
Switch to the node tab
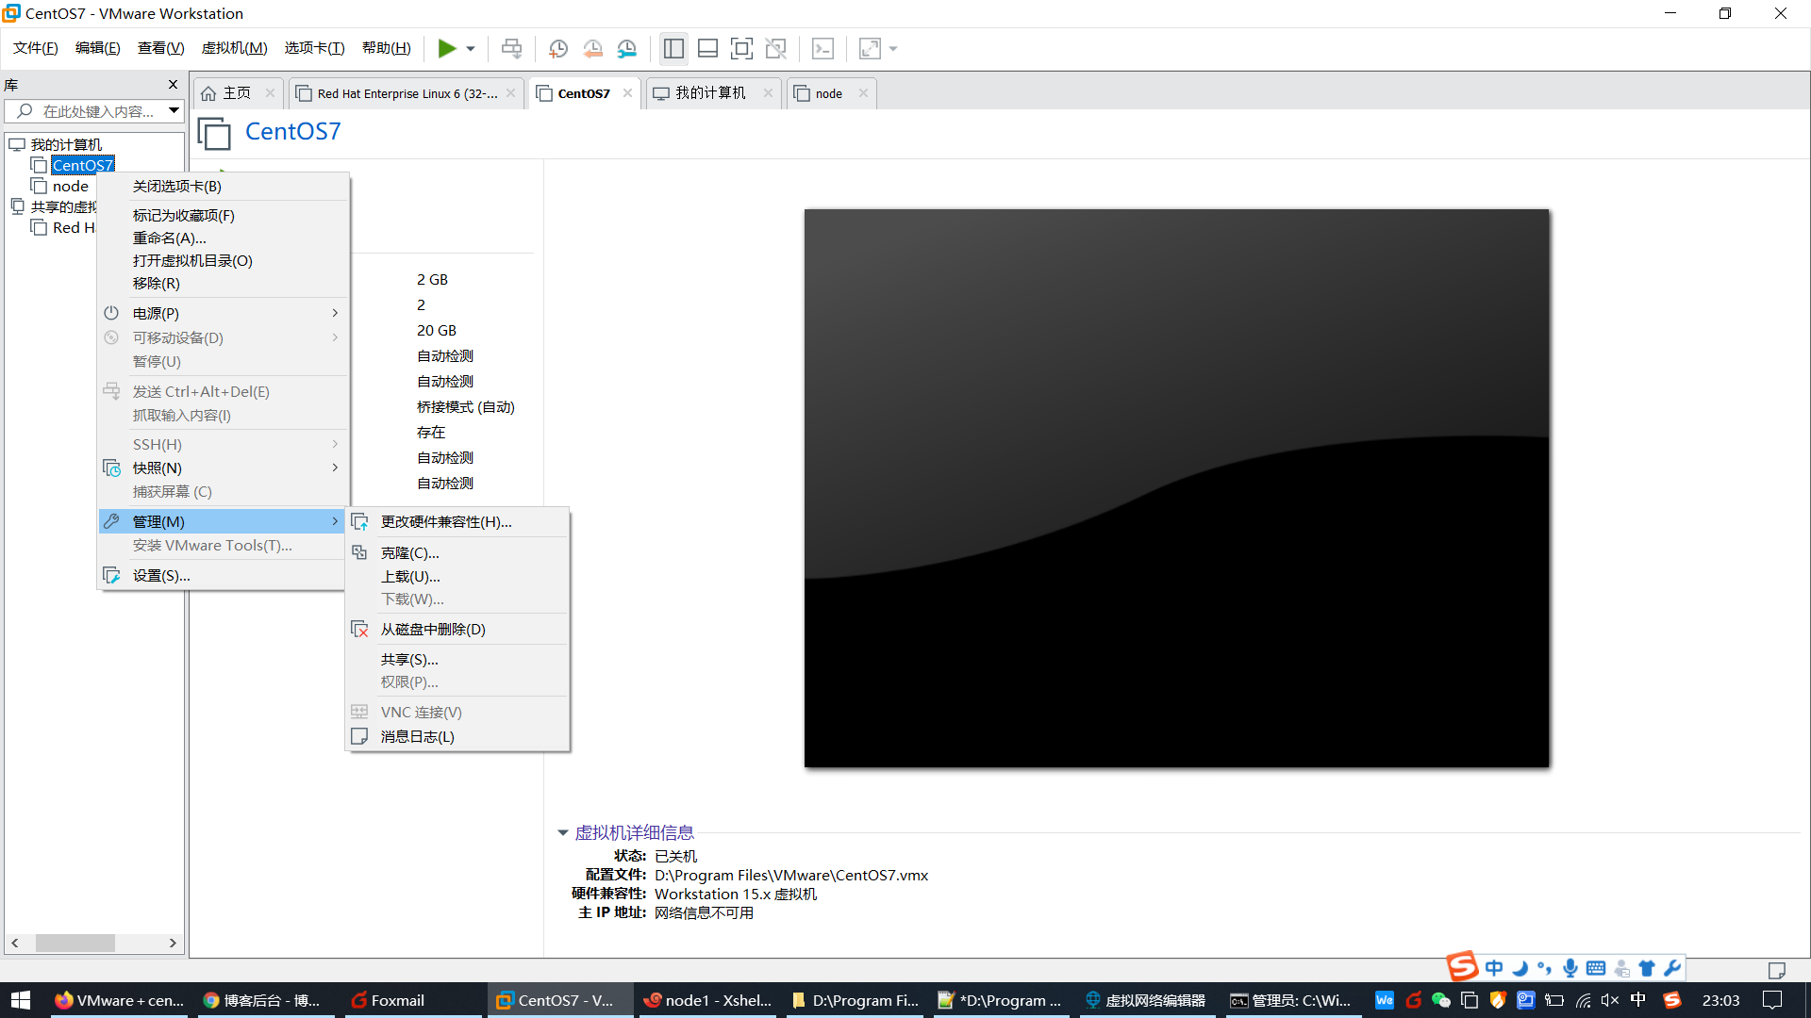(x=828, y=93)
